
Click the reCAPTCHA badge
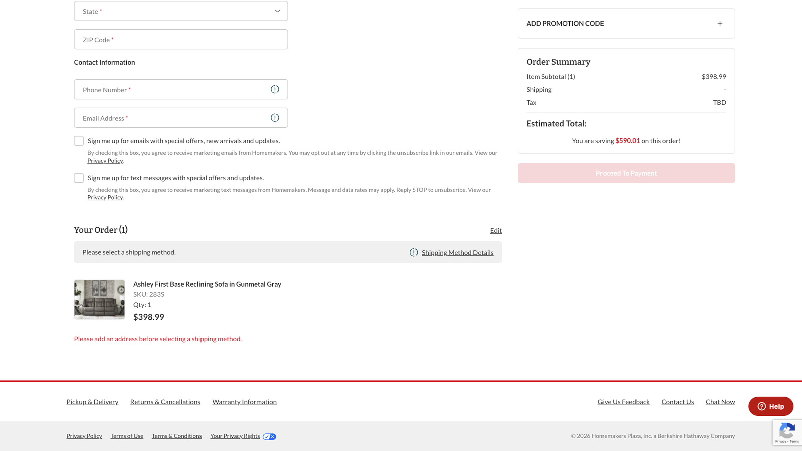(x=787, y=433)
